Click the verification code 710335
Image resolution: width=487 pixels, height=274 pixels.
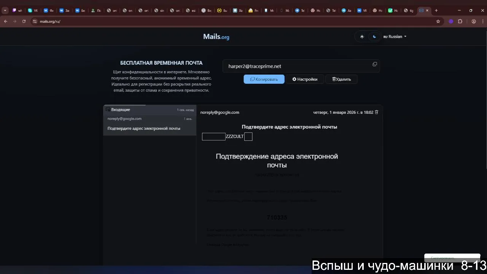tap(277, 217)
